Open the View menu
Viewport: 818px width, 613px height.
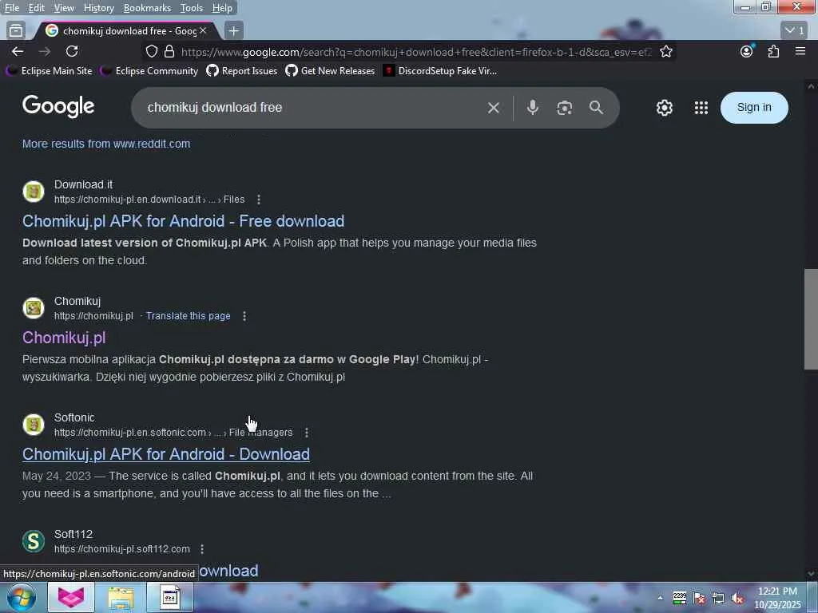point(64,8)
